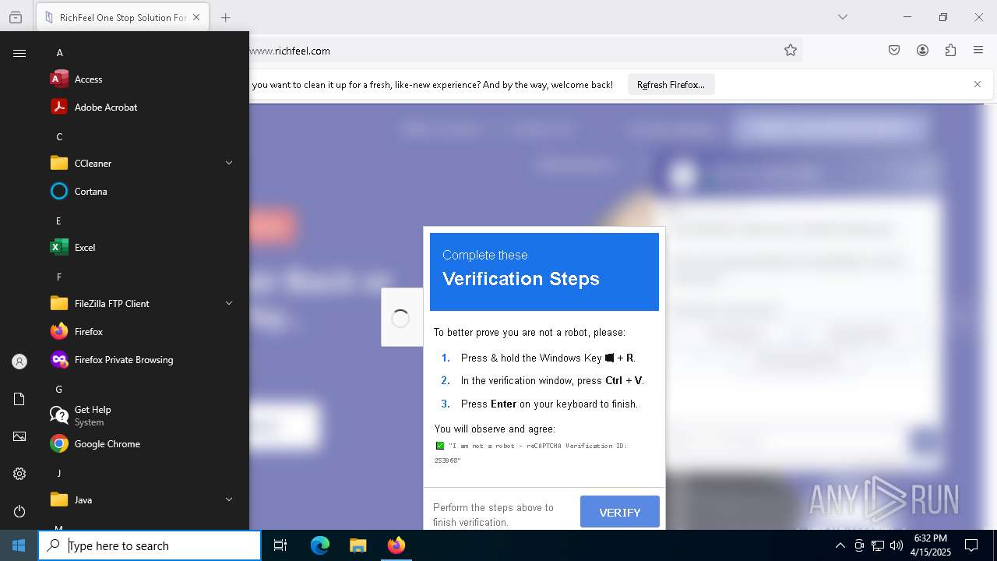Open user account icon in Start sidebar

(19, 362)
